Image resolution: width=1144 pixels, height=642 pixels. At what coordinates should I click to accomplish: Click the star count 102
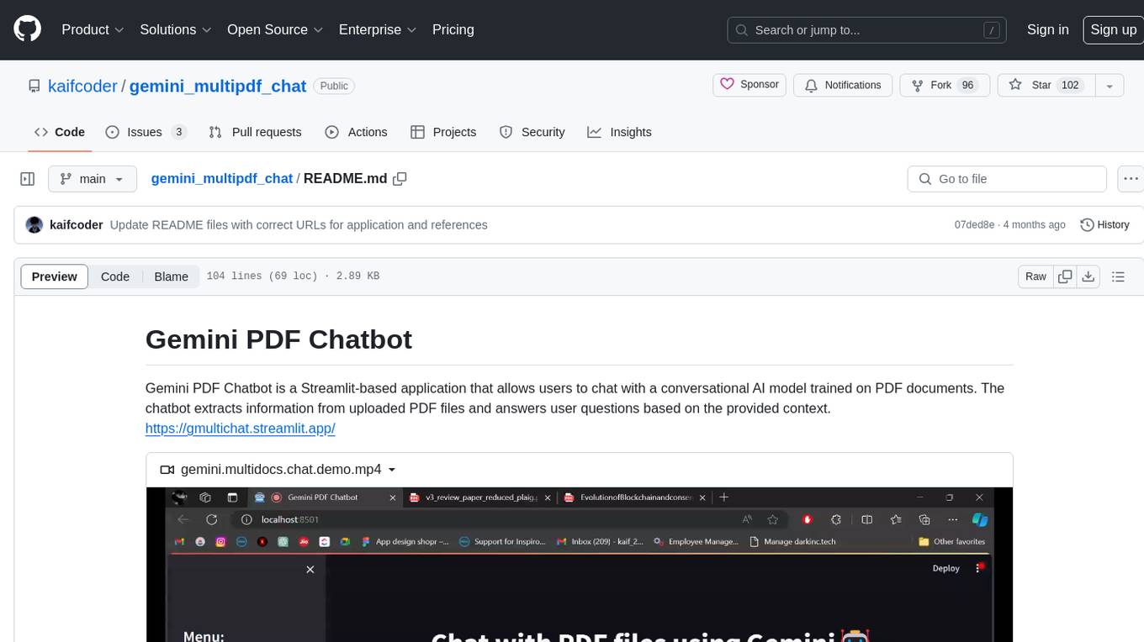1070,85
